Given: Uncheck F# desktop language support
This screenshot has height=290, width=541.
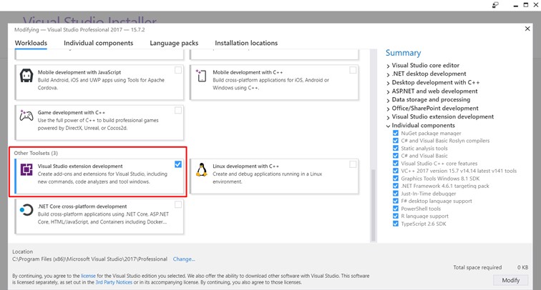Looking at the screenshot, I should [396, 201].
